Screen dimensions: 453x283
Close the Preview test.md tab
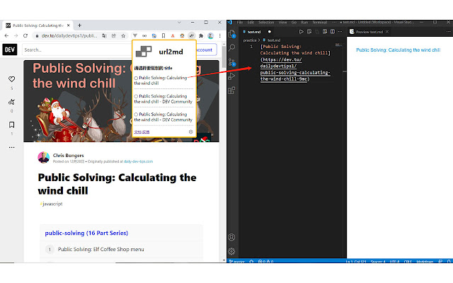(x=387, y=32)
